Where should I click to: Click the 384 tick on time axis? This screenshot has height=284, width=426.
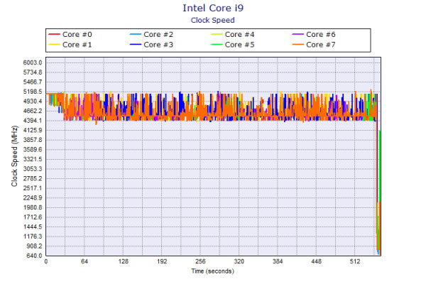tap(278, 262)
